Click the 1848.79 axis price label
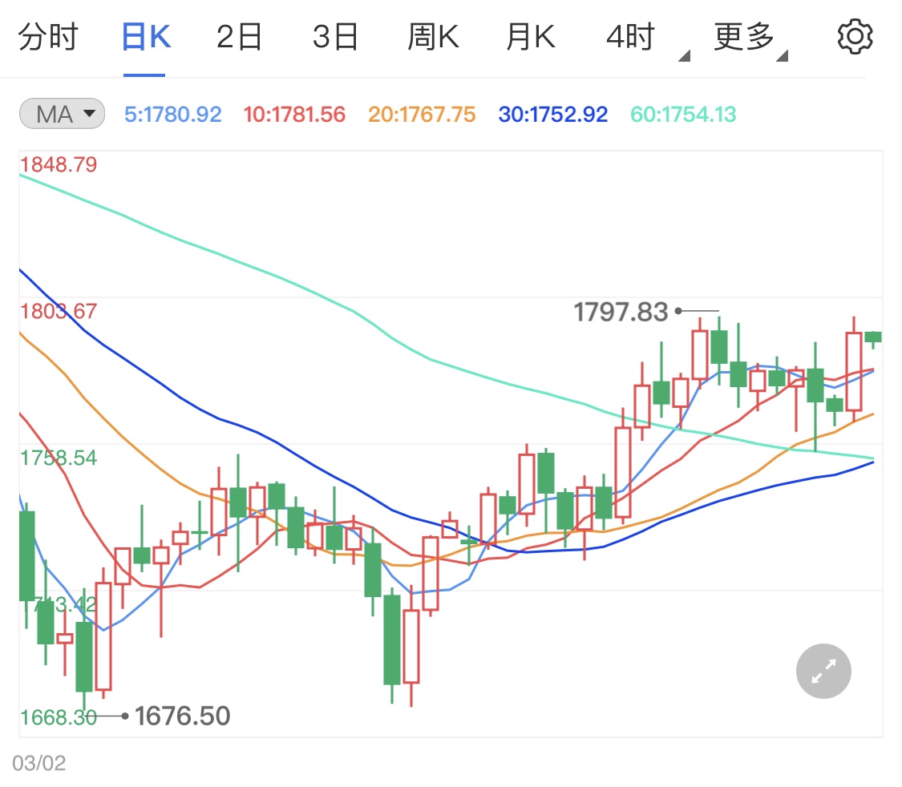Screen dimensions: 902x787 tap(59, 164)
